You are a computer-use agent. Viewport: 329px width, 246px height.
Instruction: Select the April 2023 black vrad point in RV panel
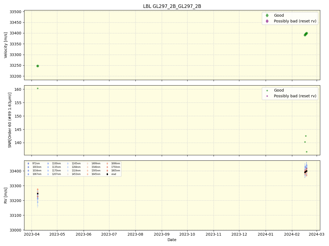click(38, 194)
